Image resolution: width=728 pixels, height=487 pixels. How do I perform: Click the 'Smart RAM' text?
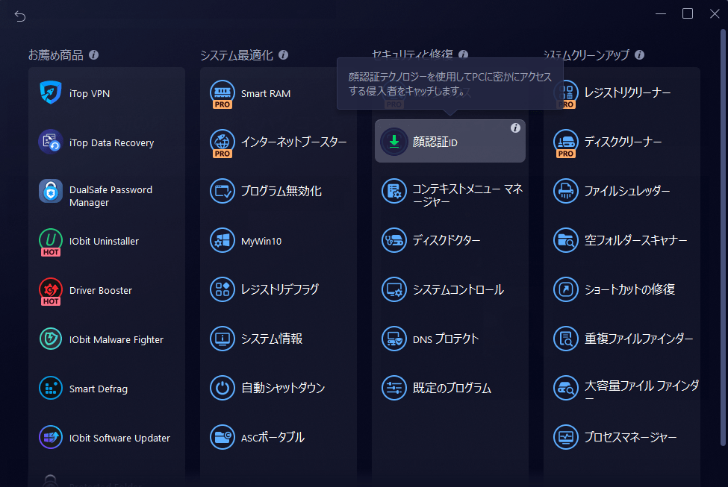point(266,93)
